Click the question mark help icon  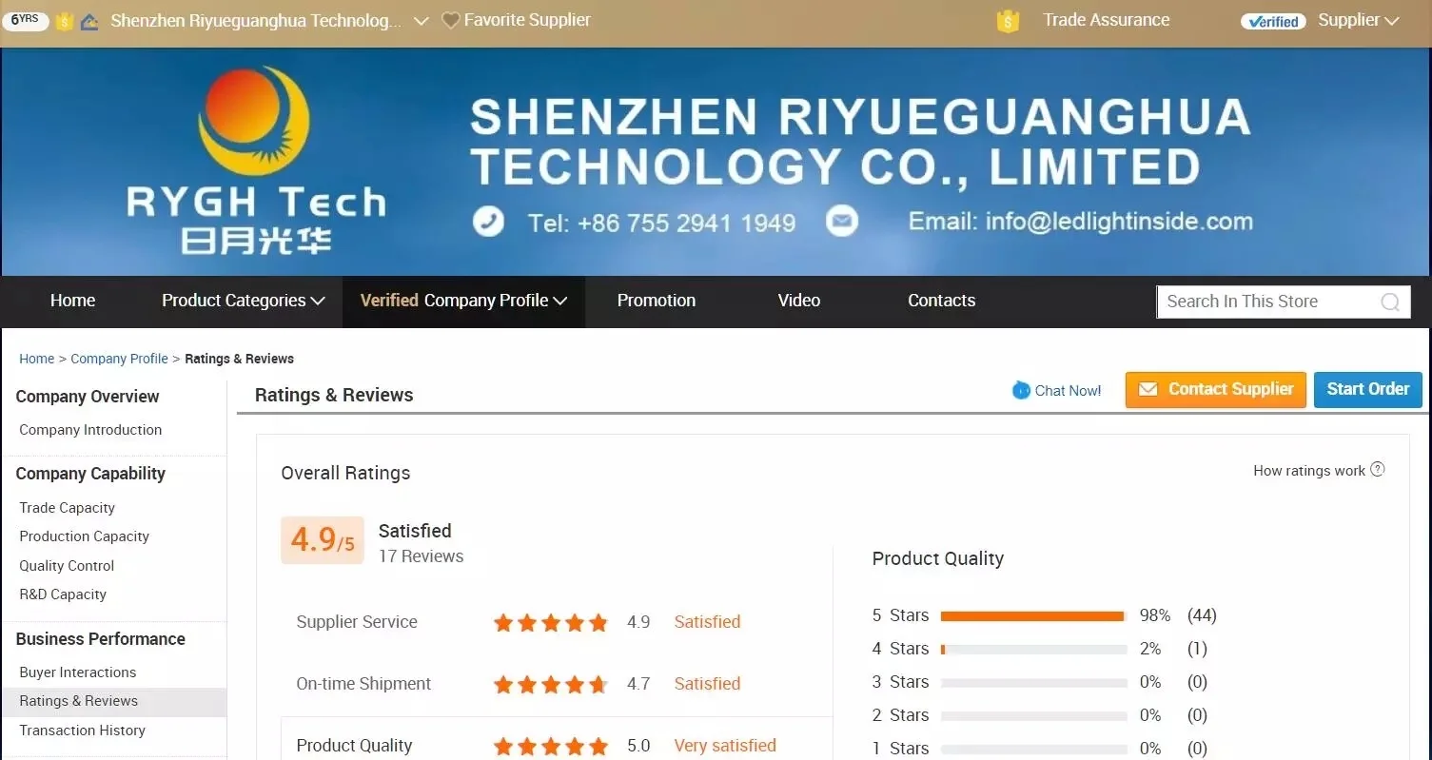(x=1377, y=470)
